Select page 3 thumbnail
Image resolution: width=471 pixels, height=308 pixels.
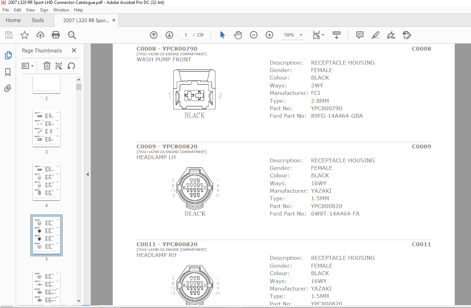coord(46,128)
